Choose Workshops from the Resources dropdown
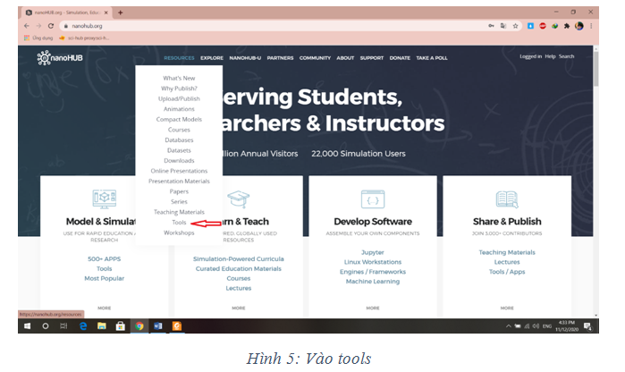Image resolution: width=625 pixels, height=372 pixels. pyautogui.click(x=179, y=232)
